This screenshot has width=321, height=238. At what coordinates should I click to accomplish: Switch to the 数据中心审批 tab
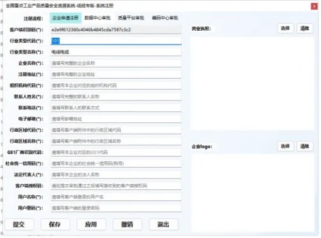click(x=98, y=18)
